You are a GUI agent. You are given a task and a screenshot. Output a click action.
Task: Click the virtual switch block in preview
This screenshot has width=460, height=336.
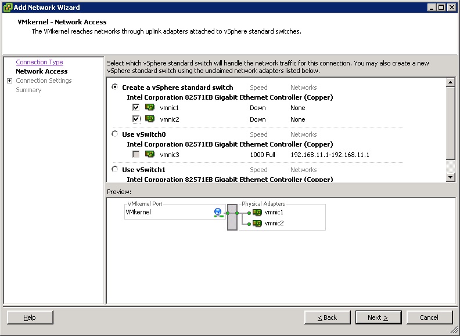point(232,217)
